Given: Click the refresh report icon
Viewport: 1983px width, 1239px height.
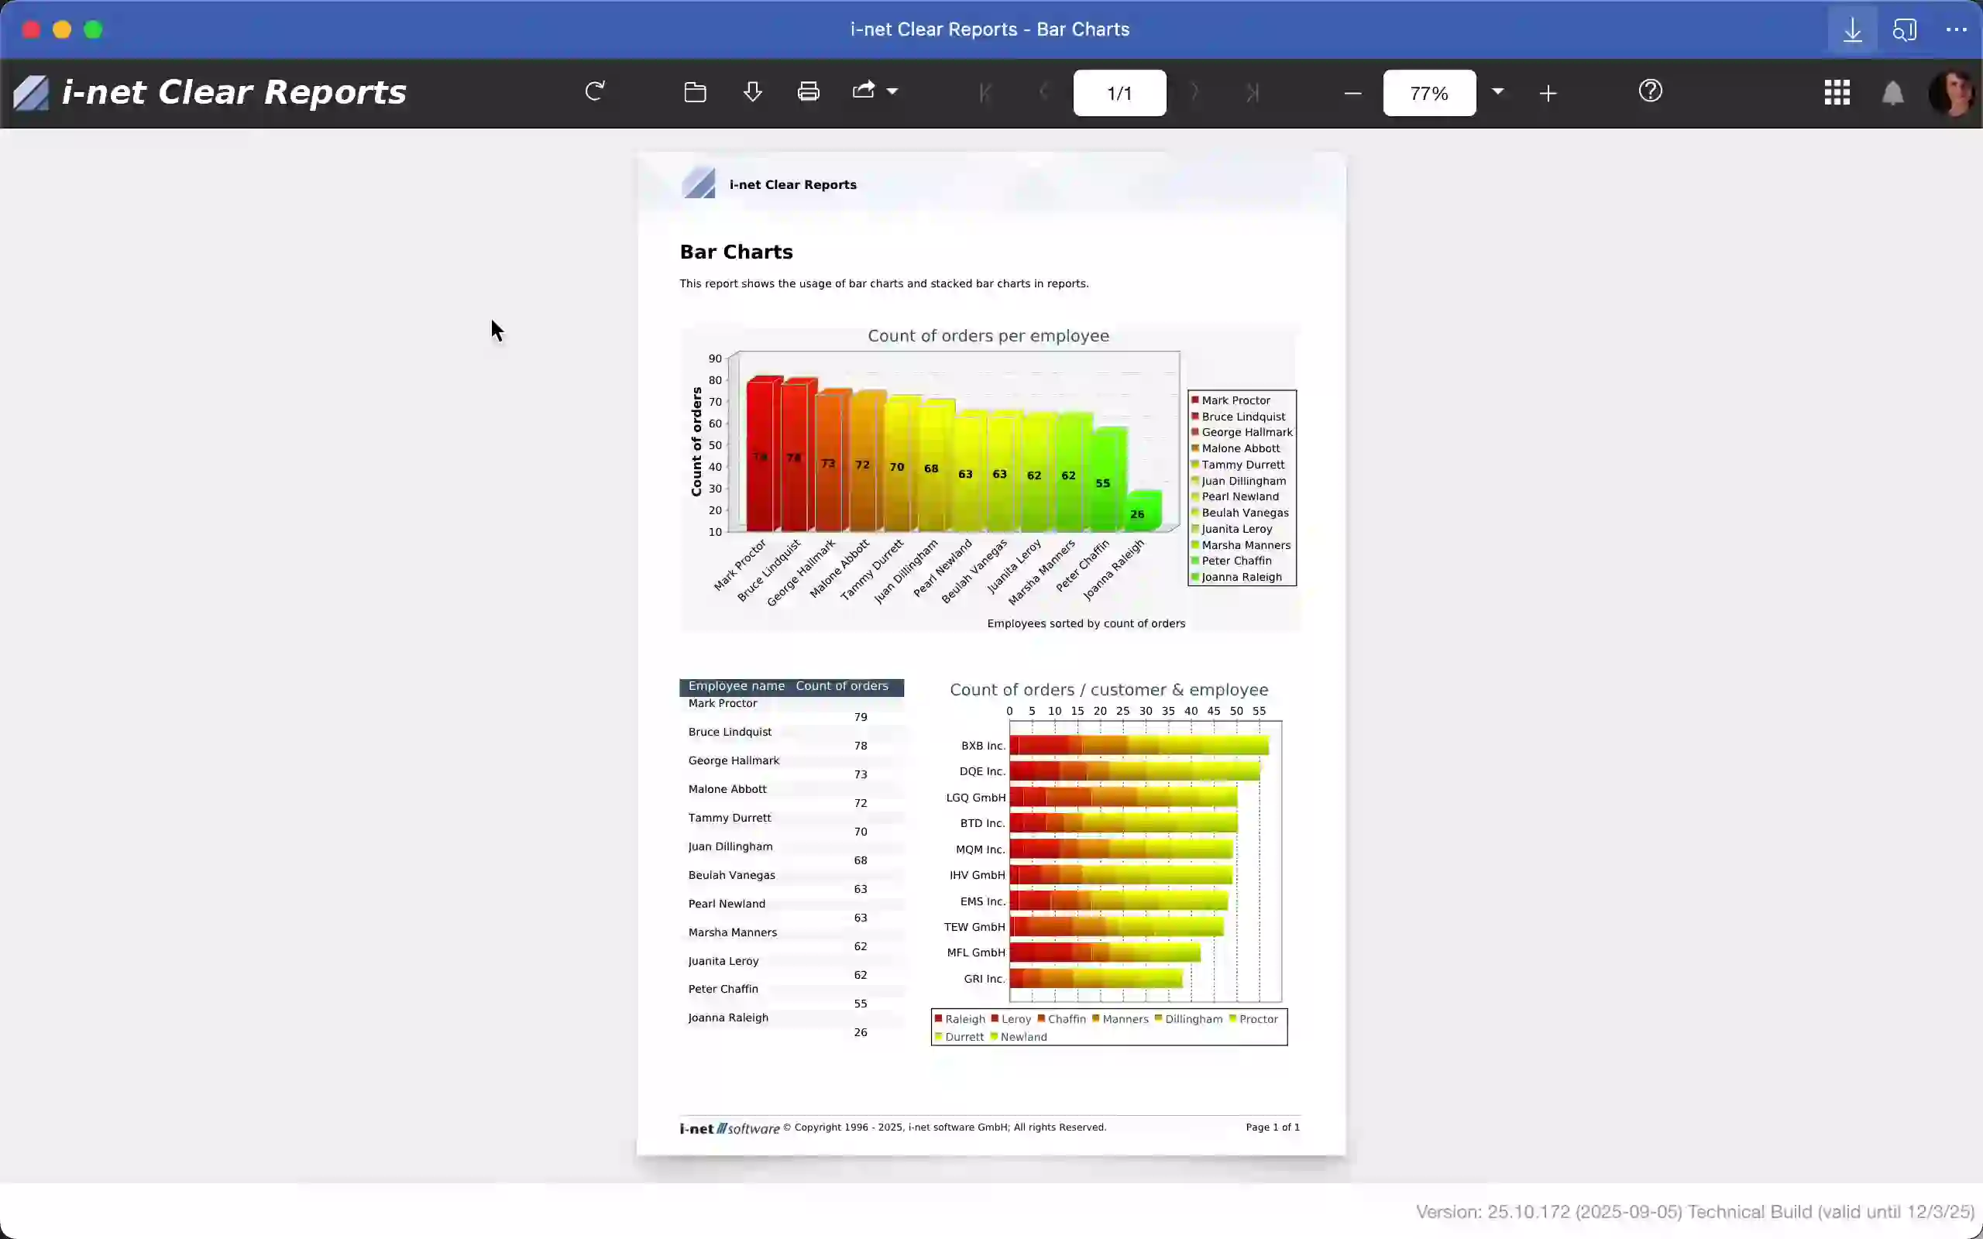Looking at the screenshot, I should pyautogui.click(x=595, y=92).
